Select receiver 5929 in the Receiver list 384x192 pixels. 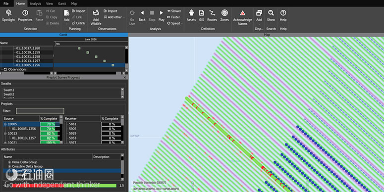point(73,134)
